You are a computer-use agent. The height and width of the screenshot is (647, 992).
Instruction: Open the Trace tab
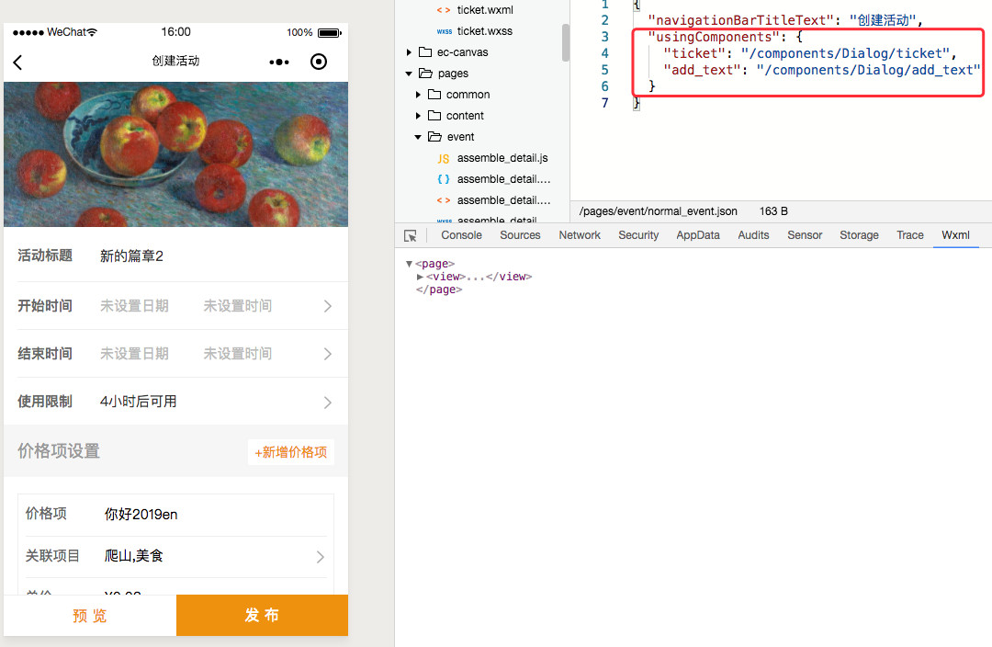[909, 235]
